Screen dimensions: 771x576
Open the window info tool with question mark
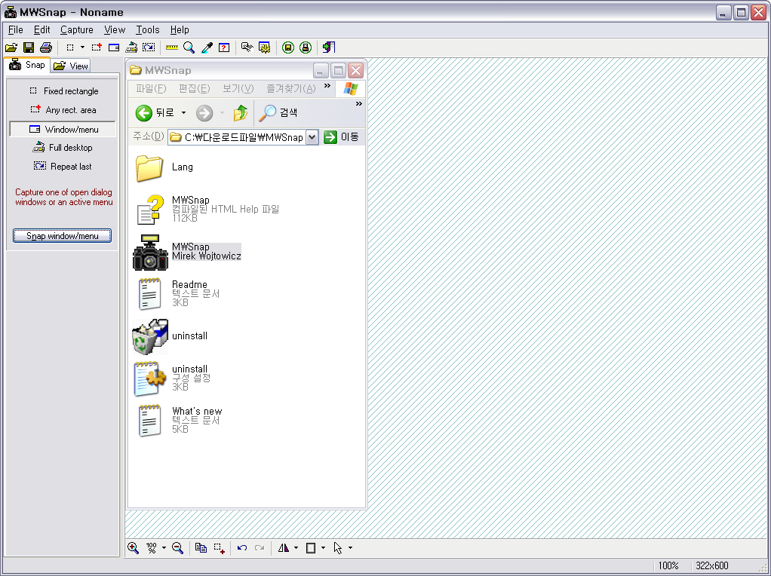pos(224,47)
